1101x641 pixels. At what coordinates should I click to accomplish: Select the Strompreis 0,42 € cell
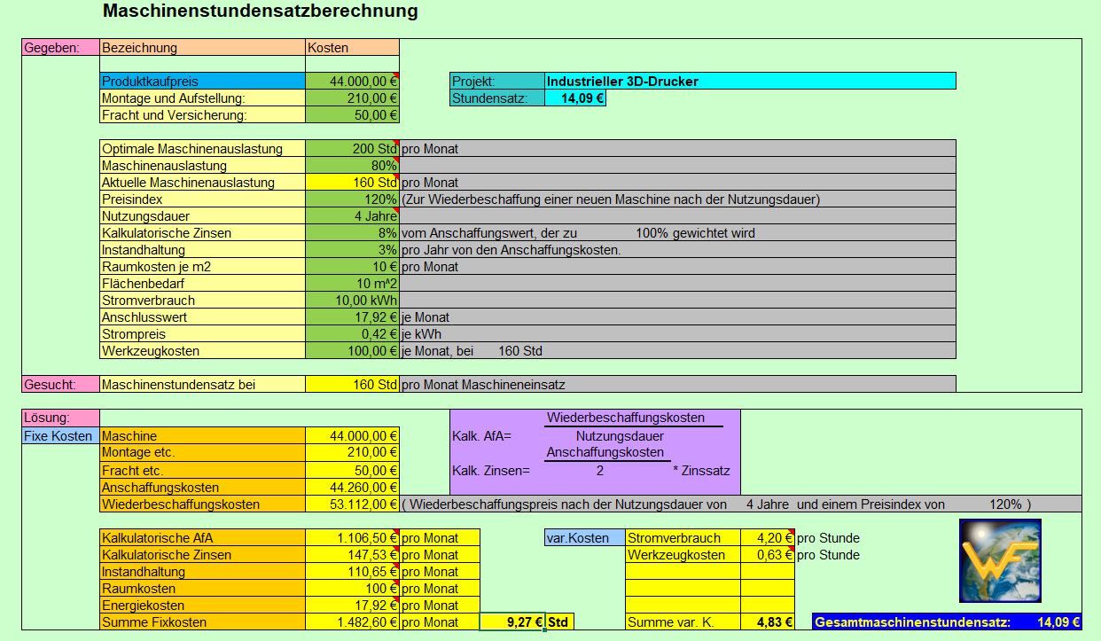point(352,334)
